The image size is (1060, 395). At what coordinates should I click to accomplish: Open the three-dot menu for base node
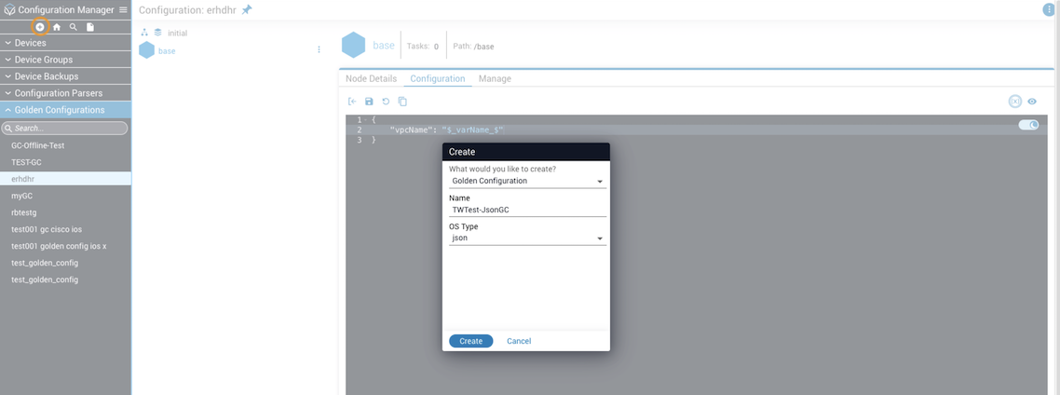(319, 49)
